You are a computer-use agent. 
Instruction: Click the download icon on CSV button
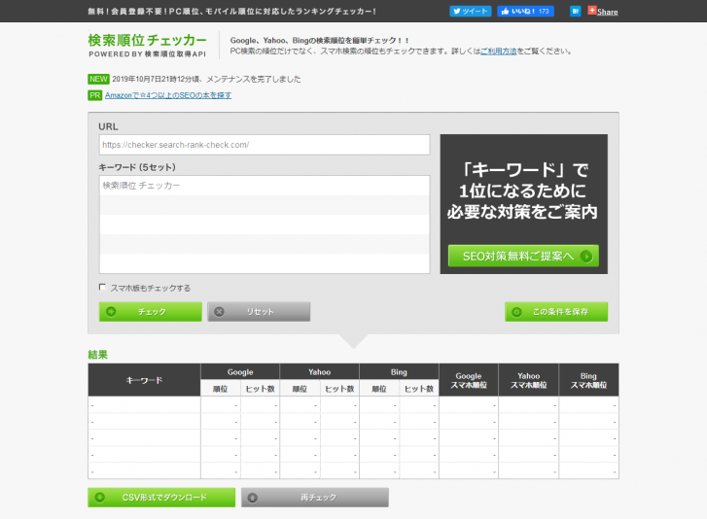pyautogui.click(x=99, y=498)
